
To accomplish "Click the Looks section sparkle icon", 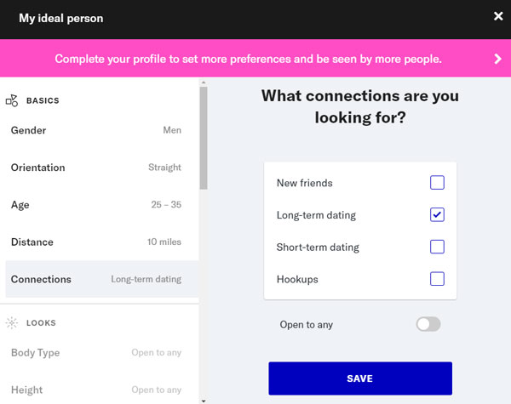I will point(12,323).
